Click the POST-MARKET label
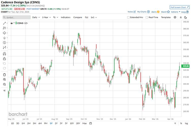191x127 pixels. pos(33,9)
